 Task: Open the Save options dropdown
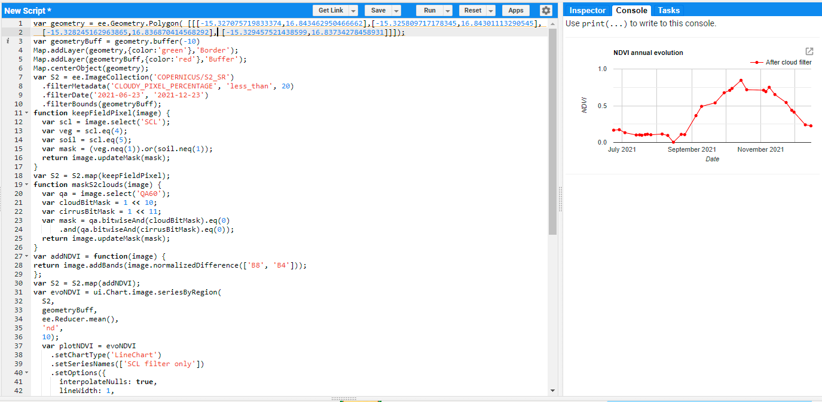[x=396, y=10]
